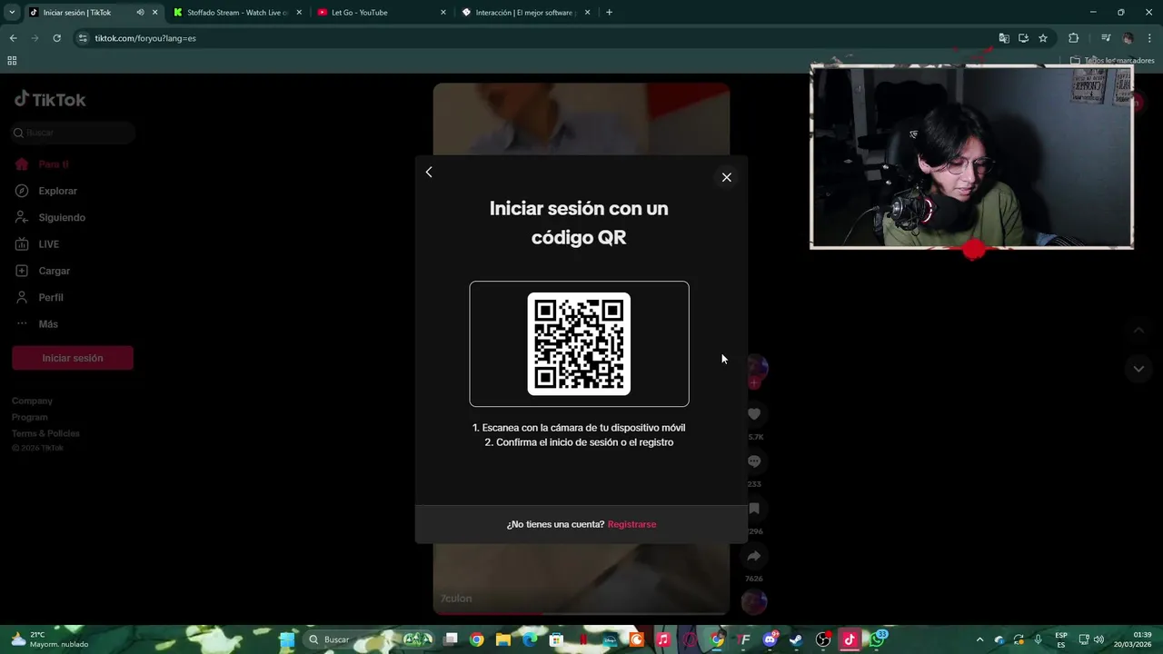Click the 7culon username on video

[456, 599]
